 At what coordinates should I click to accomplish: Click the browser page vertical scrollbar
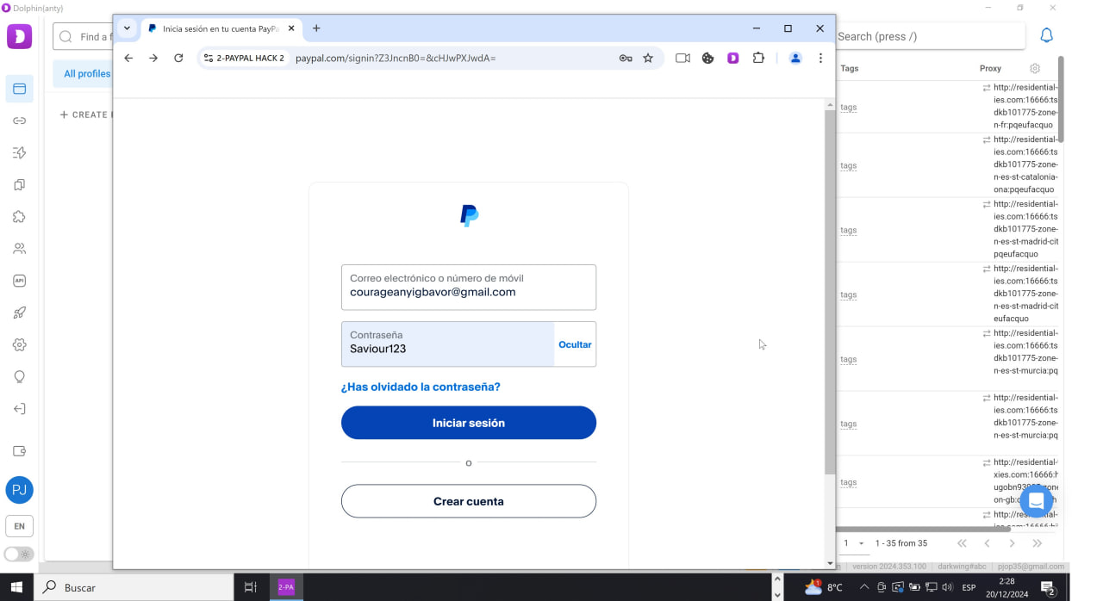coord(830,291)
